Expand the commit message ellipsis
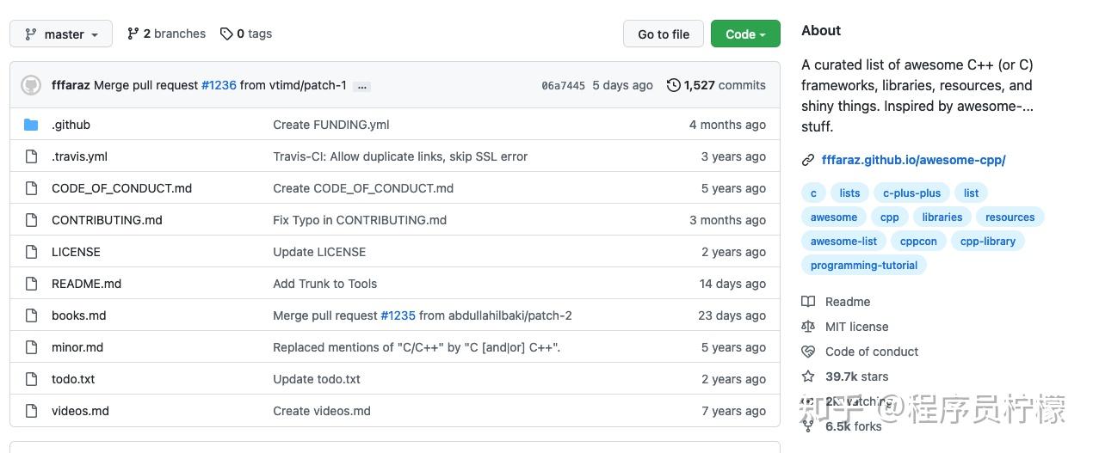Screen dimensions: 1093x453 [x=362, y=86]
